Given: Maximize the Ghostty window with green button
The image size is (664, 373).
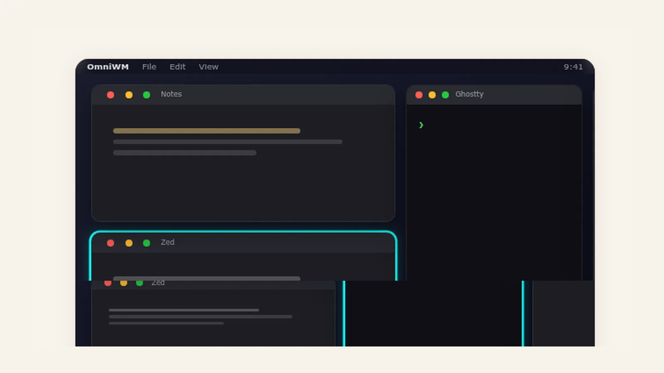Looking at the screenshot, I should 445,95.
